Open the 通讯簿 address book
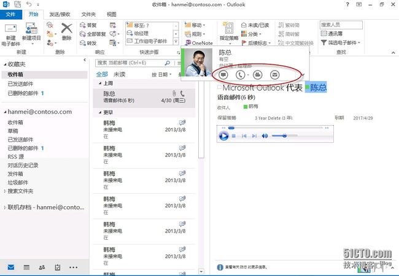 pyautogui.click(x=331, y=34)
